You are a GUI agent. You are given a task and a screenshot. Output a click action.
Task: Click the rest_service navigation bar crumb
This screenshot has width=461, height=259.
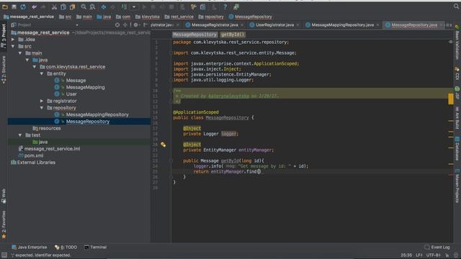pos(179,17)
